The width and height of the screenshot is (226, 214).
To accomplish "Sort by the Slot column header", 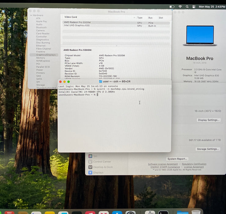I will point(161,18).
